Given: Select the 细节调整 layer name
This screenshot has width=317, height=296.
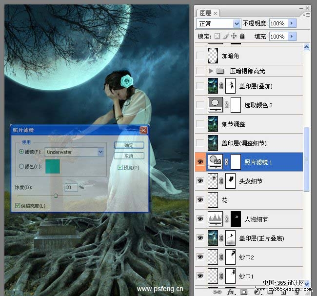Looking at the screenshot, I should coord(233,124).
